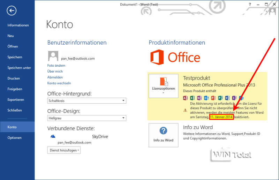
Task: Click the Access app icon
Action: click(x=185, y=98)
